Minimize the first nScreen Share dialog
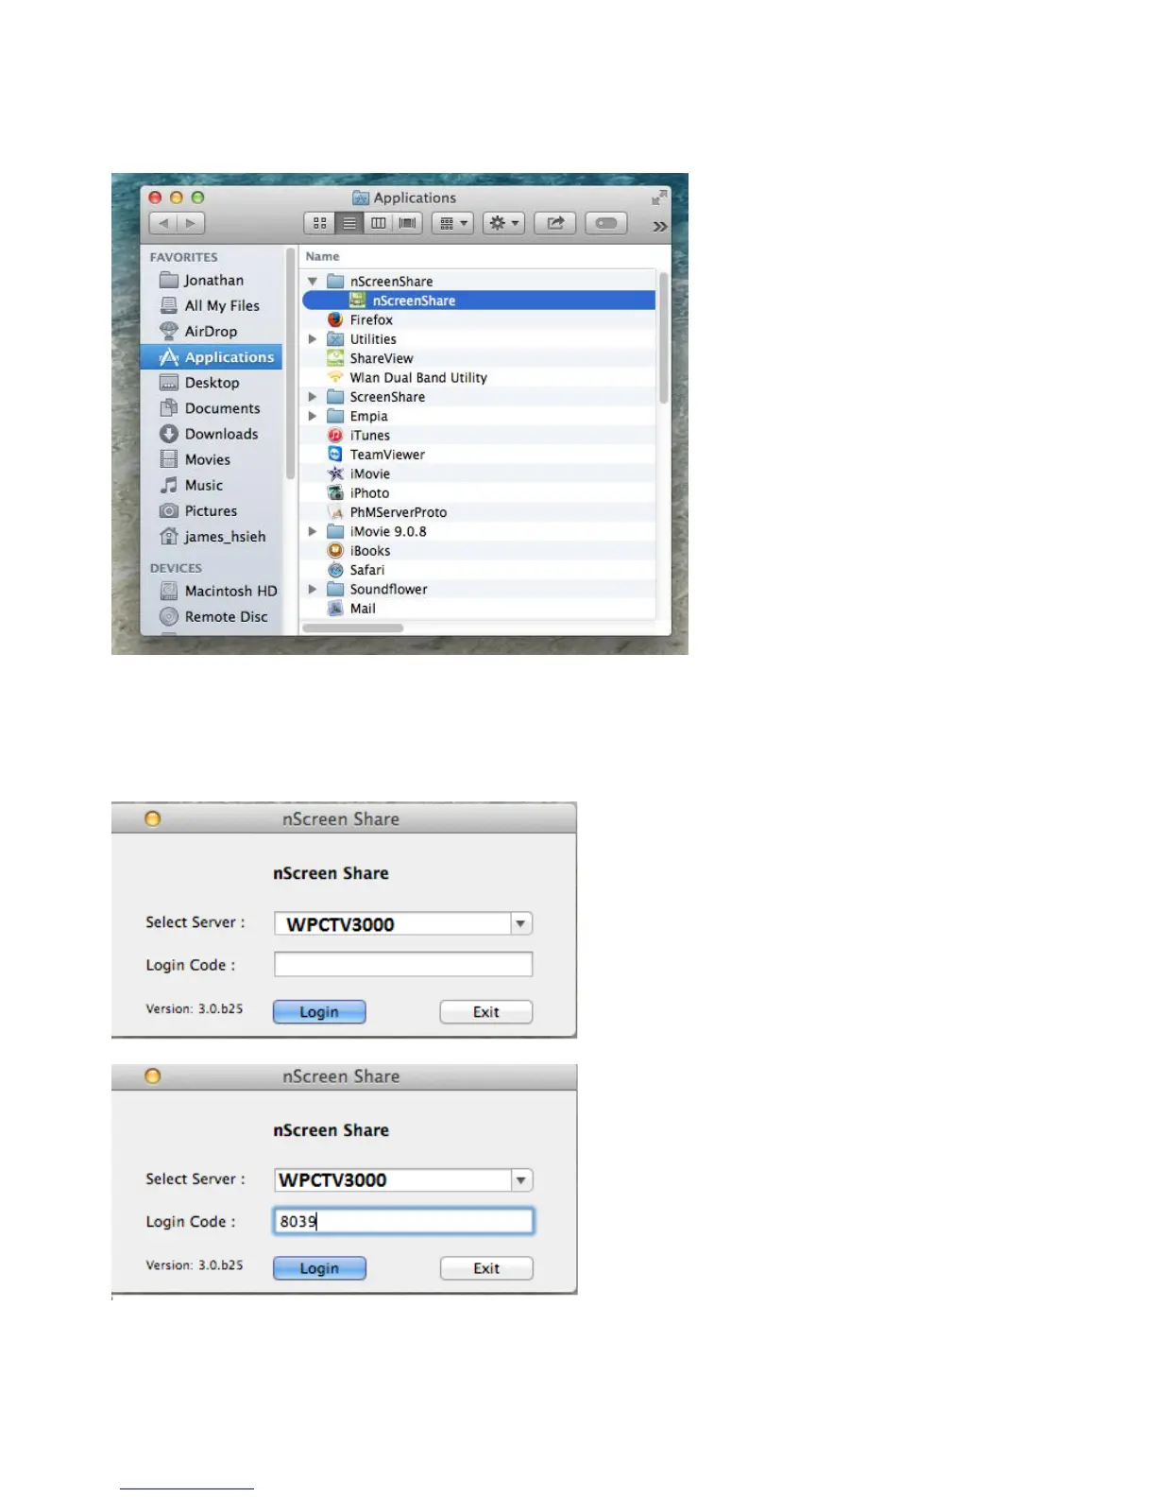Viewport: 1156px width, 1497px height. 152,818
